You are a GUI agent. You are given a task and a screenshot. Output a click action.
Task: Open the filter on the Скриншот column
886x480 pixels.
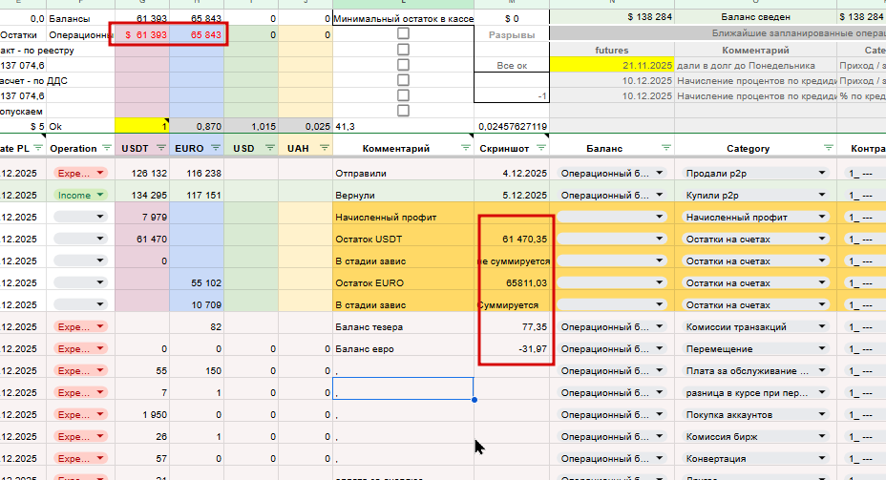(x=541, y=148)
